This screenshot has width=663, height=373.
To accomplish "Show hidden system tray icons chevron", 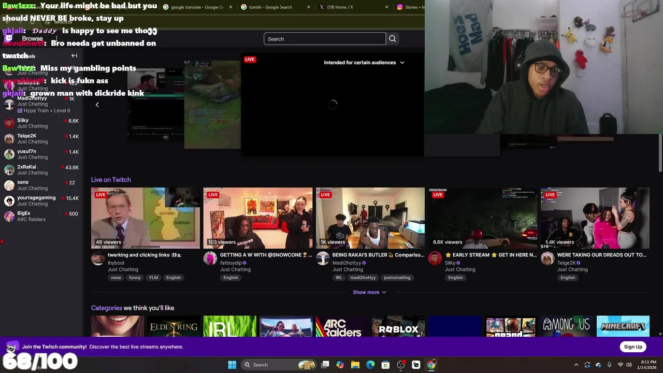I will point(576,365).
